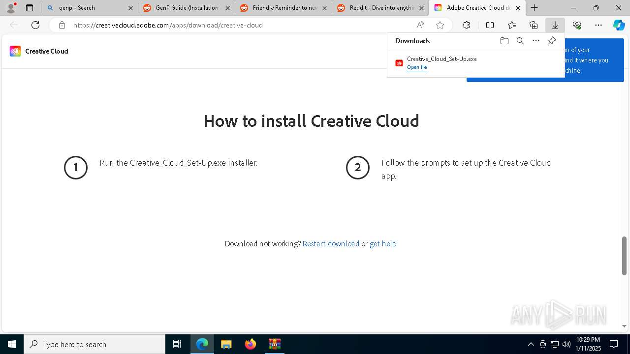
Task: Open Task View on taskbar
Action: tap(177, 344)
